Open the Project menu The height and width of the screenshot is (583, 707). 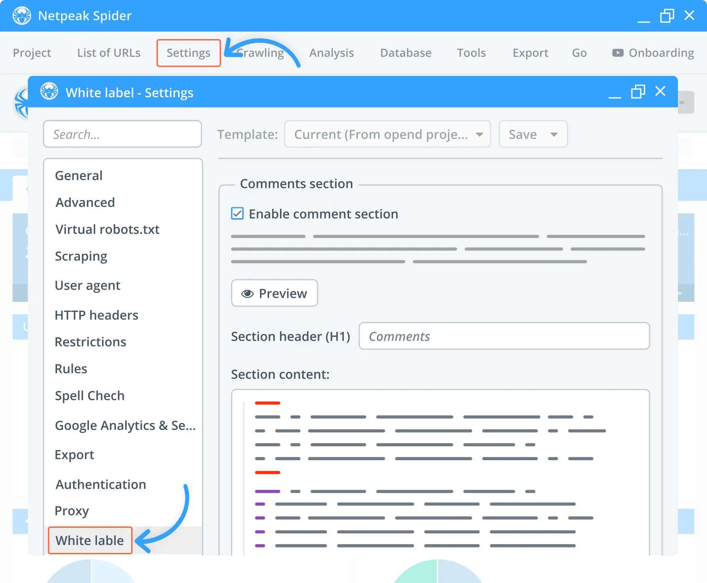pos(32,53)
